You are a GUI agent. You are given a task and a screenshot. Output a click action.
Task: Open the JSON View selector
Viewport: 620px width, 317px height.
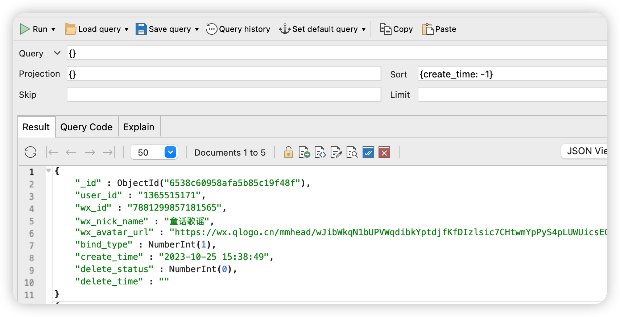point(584,151)
